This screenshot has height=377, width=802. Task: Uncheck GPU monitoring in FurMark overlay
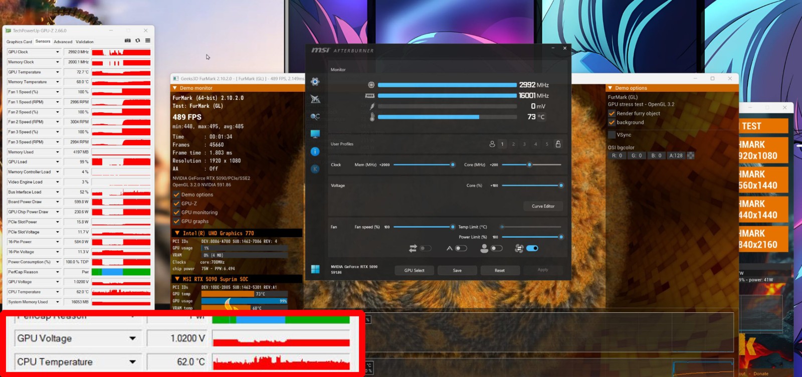tap(176, 213)
